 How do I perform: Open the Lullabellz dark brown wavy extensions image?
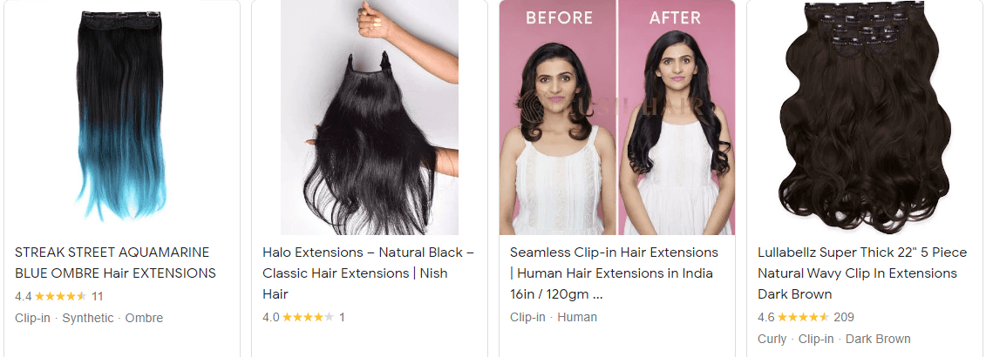coord(865,118)
